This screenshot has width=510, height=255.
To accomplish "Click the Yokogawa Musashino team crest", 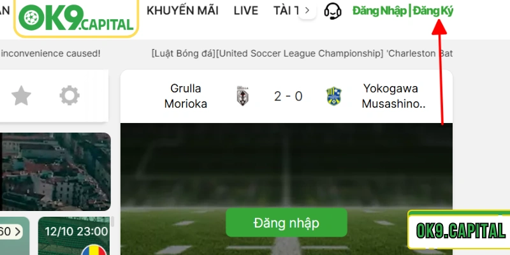I will pos(334,96).
